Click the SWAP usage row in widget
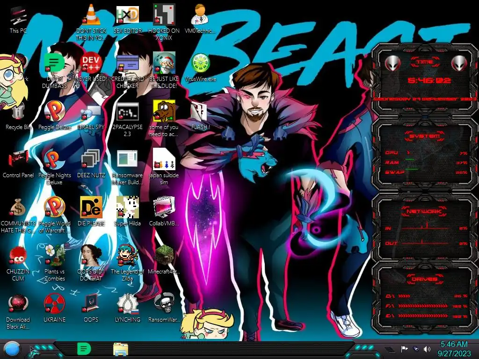The width and height of the screenshot is (479, 359). pyautogui.click(x=426, y=172)
